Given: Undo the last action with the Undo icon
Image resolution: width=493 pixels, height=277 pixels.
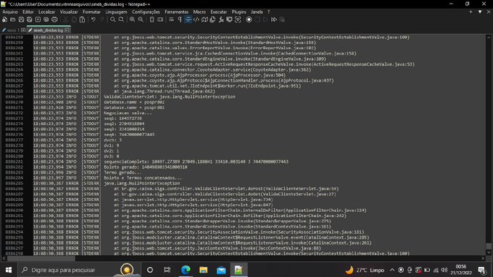Looking at the screenshot, I should (94, 20).
